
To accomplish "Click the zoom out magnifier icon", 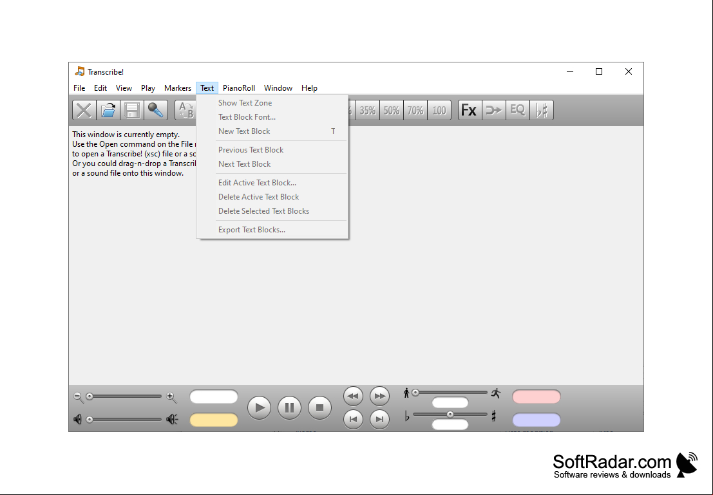I will click(79, 397).
